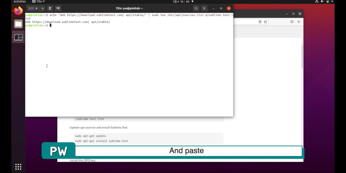
Task: Add terminal right in Tilix
Action: point(50,8)
